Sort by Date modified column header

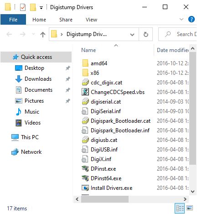pyautogui.click(x=173, y=50)
